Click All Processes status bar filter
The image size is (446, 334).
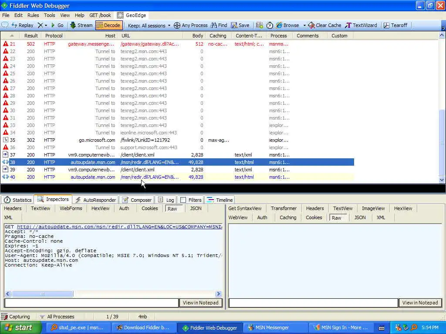click(x=57, y=317)
